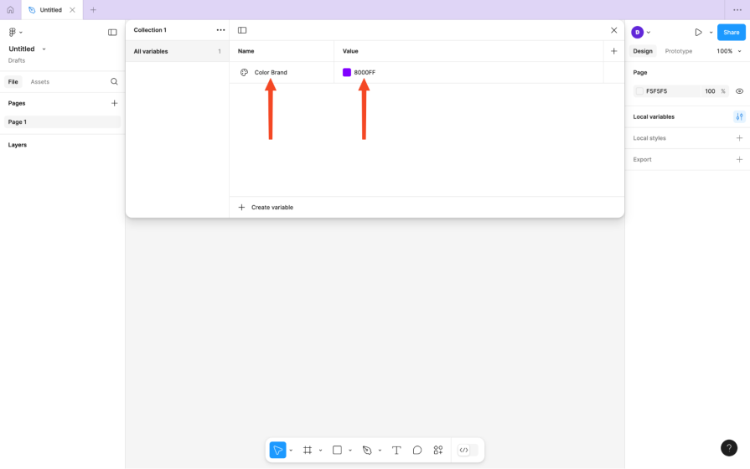
Task: Open the Figma home tab
Action: tap(10, 9)
